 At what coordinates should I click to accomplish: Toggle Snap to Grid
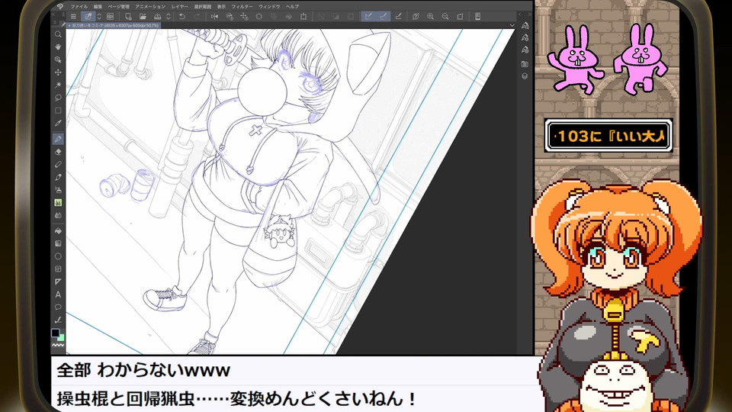[x=398, y=16]
